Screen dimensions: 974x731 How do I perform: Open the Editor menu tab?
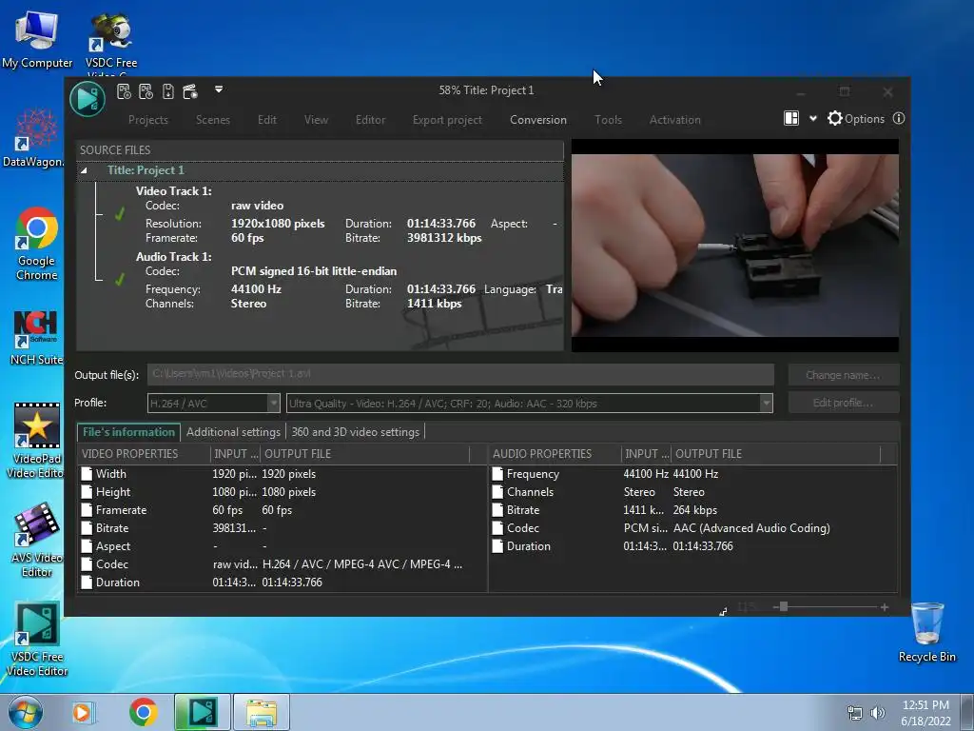tap(370, 119)
